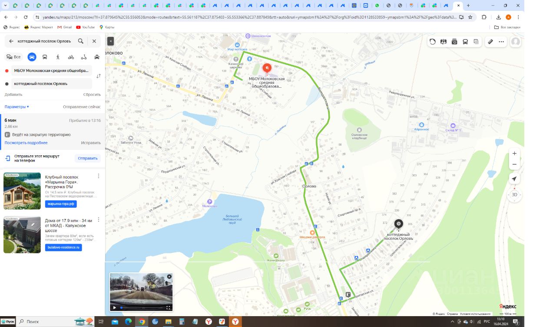Select the public transport bus mode
The image size is (556, 327).
click(x=45, y=57)
